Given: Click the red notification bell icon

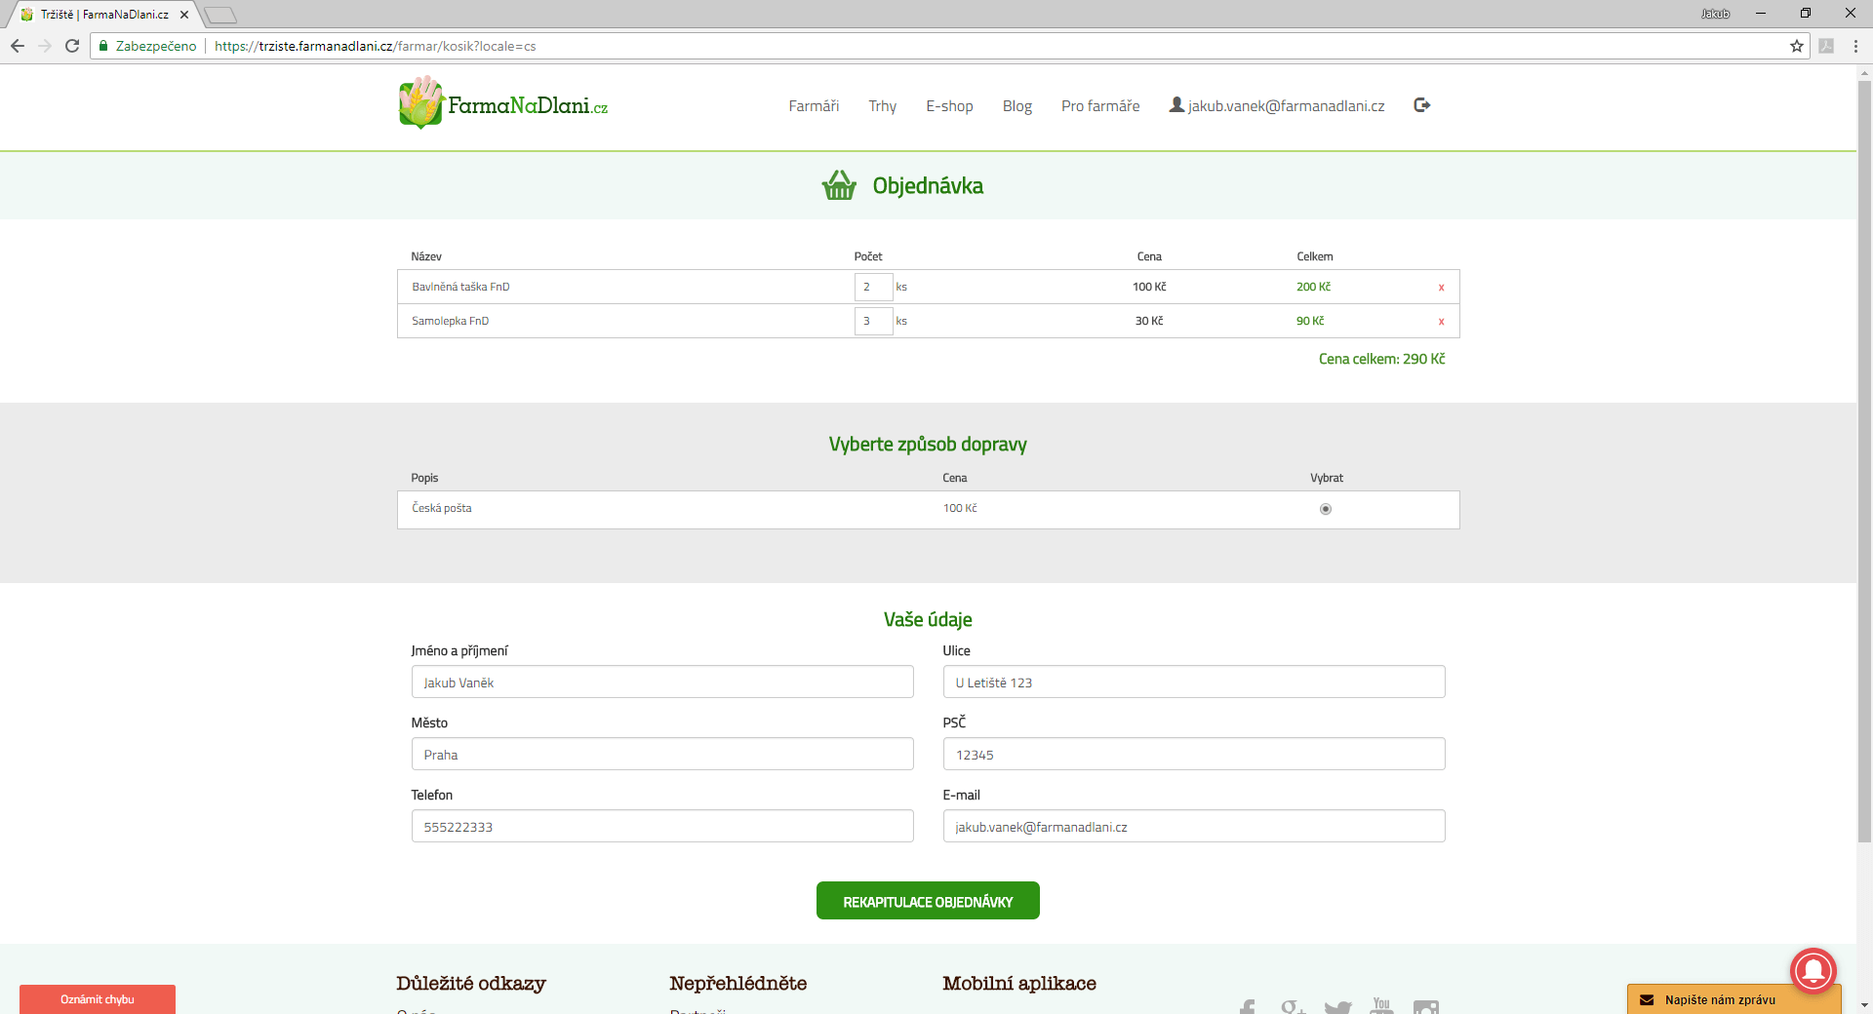Looking at the screenshot, I should (x=1813, y=969).
